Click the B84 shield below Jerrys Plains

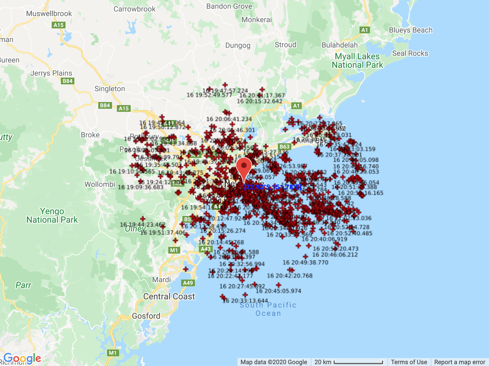[x=67, y=81]
